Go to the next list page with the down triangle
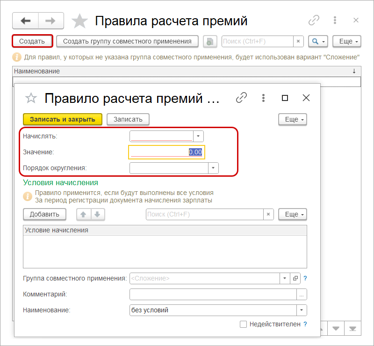The image size is (374, 346). (336, 329)
